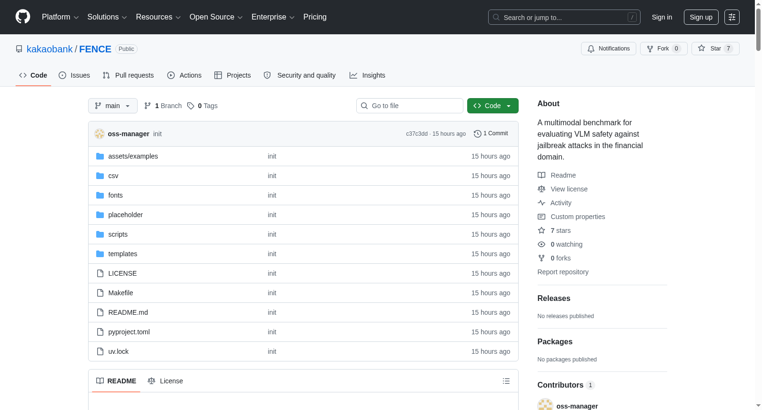Image resolution: width=762 pixels, height=410 pixels.
Task: Click the file icon for pyproject.toml
Action: coord(100,332)
